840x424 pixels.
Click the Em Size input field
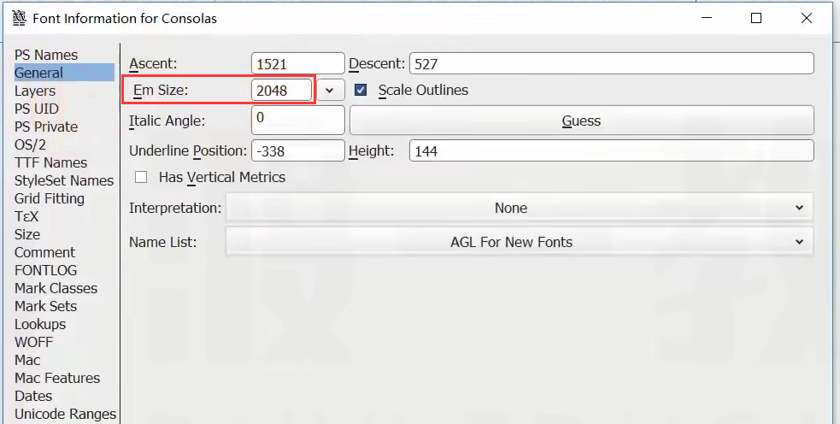coord(281,90)
